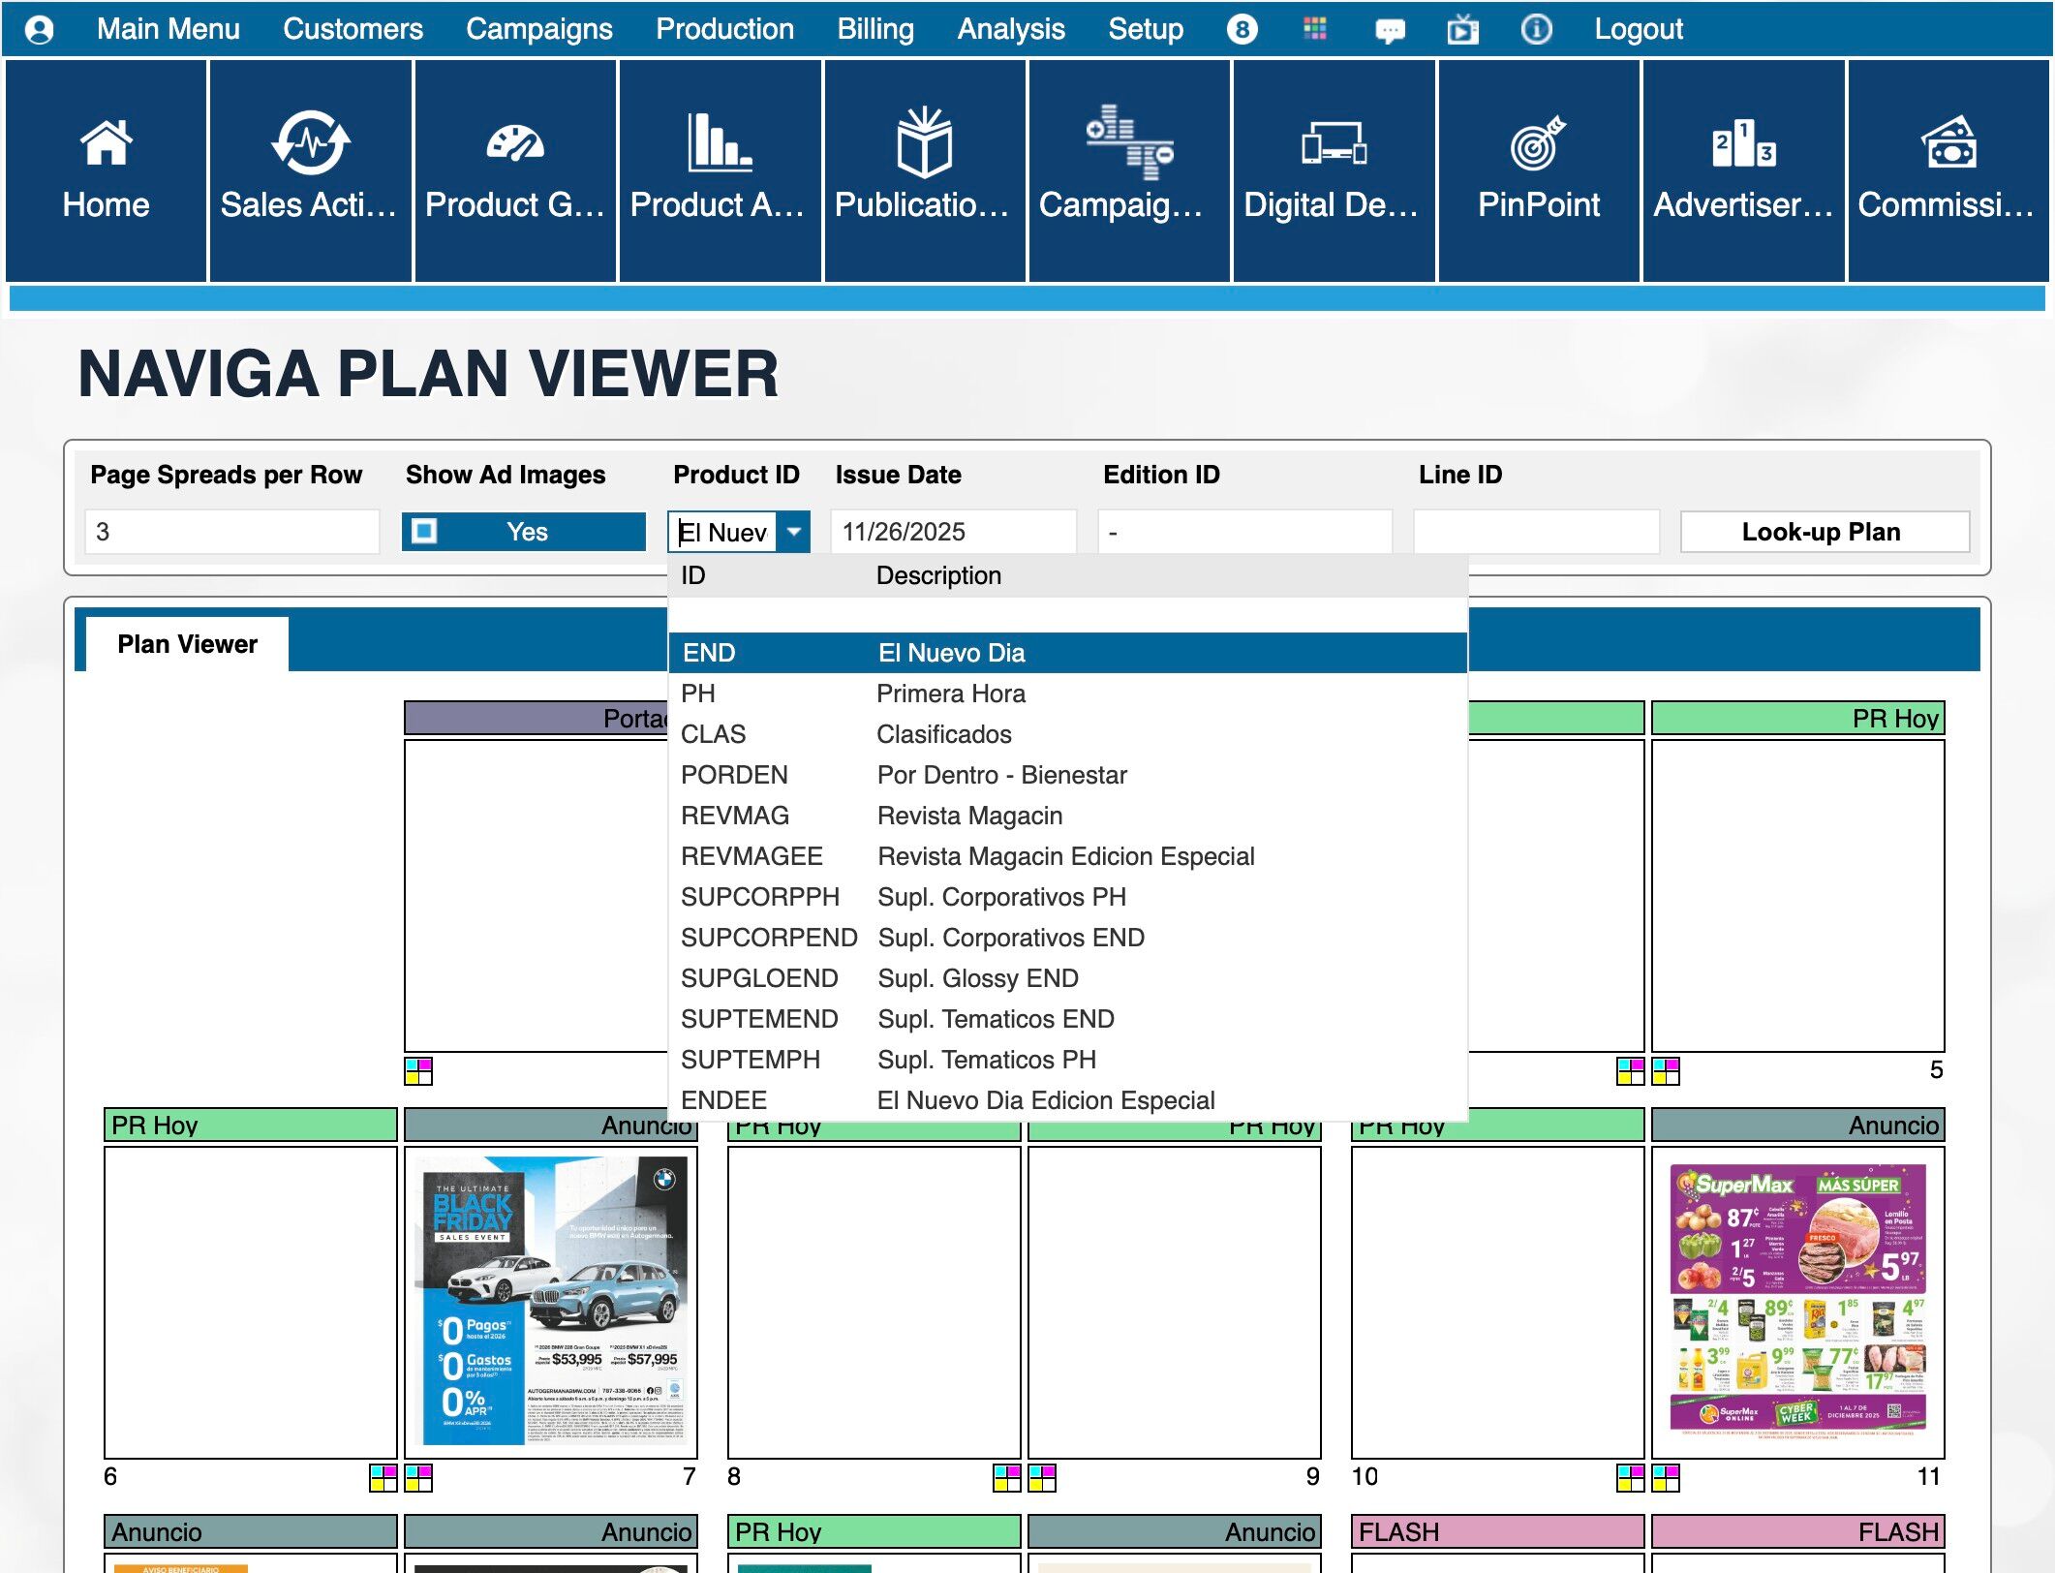Viewport: 2055px width, 1573px height.
Task: Select Primera Hora from product list
Action: tap(949, 694)
